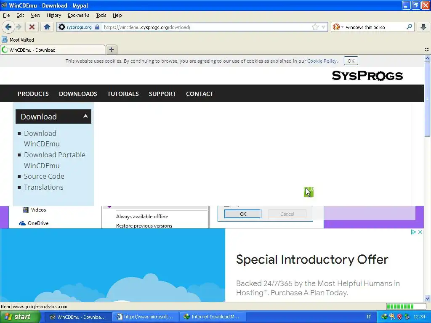The image size is (431, 323).
Task: Click the Special Introductory Offer ad headline
Action: pyautogui.click(x=312, y=259)
